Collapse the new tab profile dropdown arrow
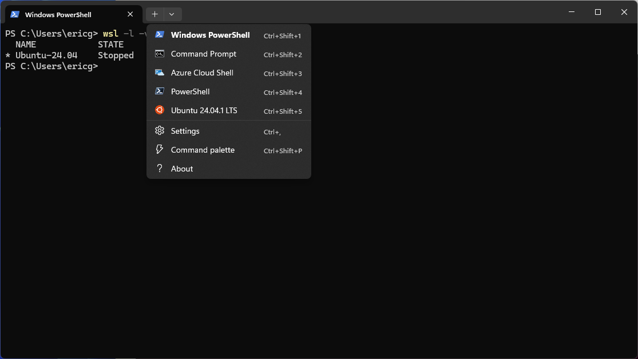638x359 pixels. pyautogui.click(x=172, y=14)
